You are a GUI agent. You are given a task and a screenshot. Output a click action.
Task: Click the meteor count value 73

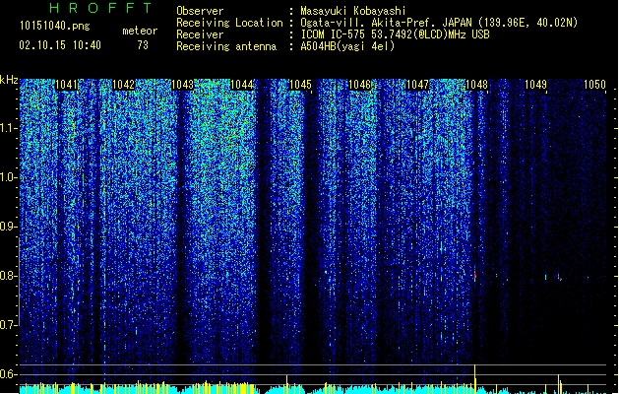(143, 45)
